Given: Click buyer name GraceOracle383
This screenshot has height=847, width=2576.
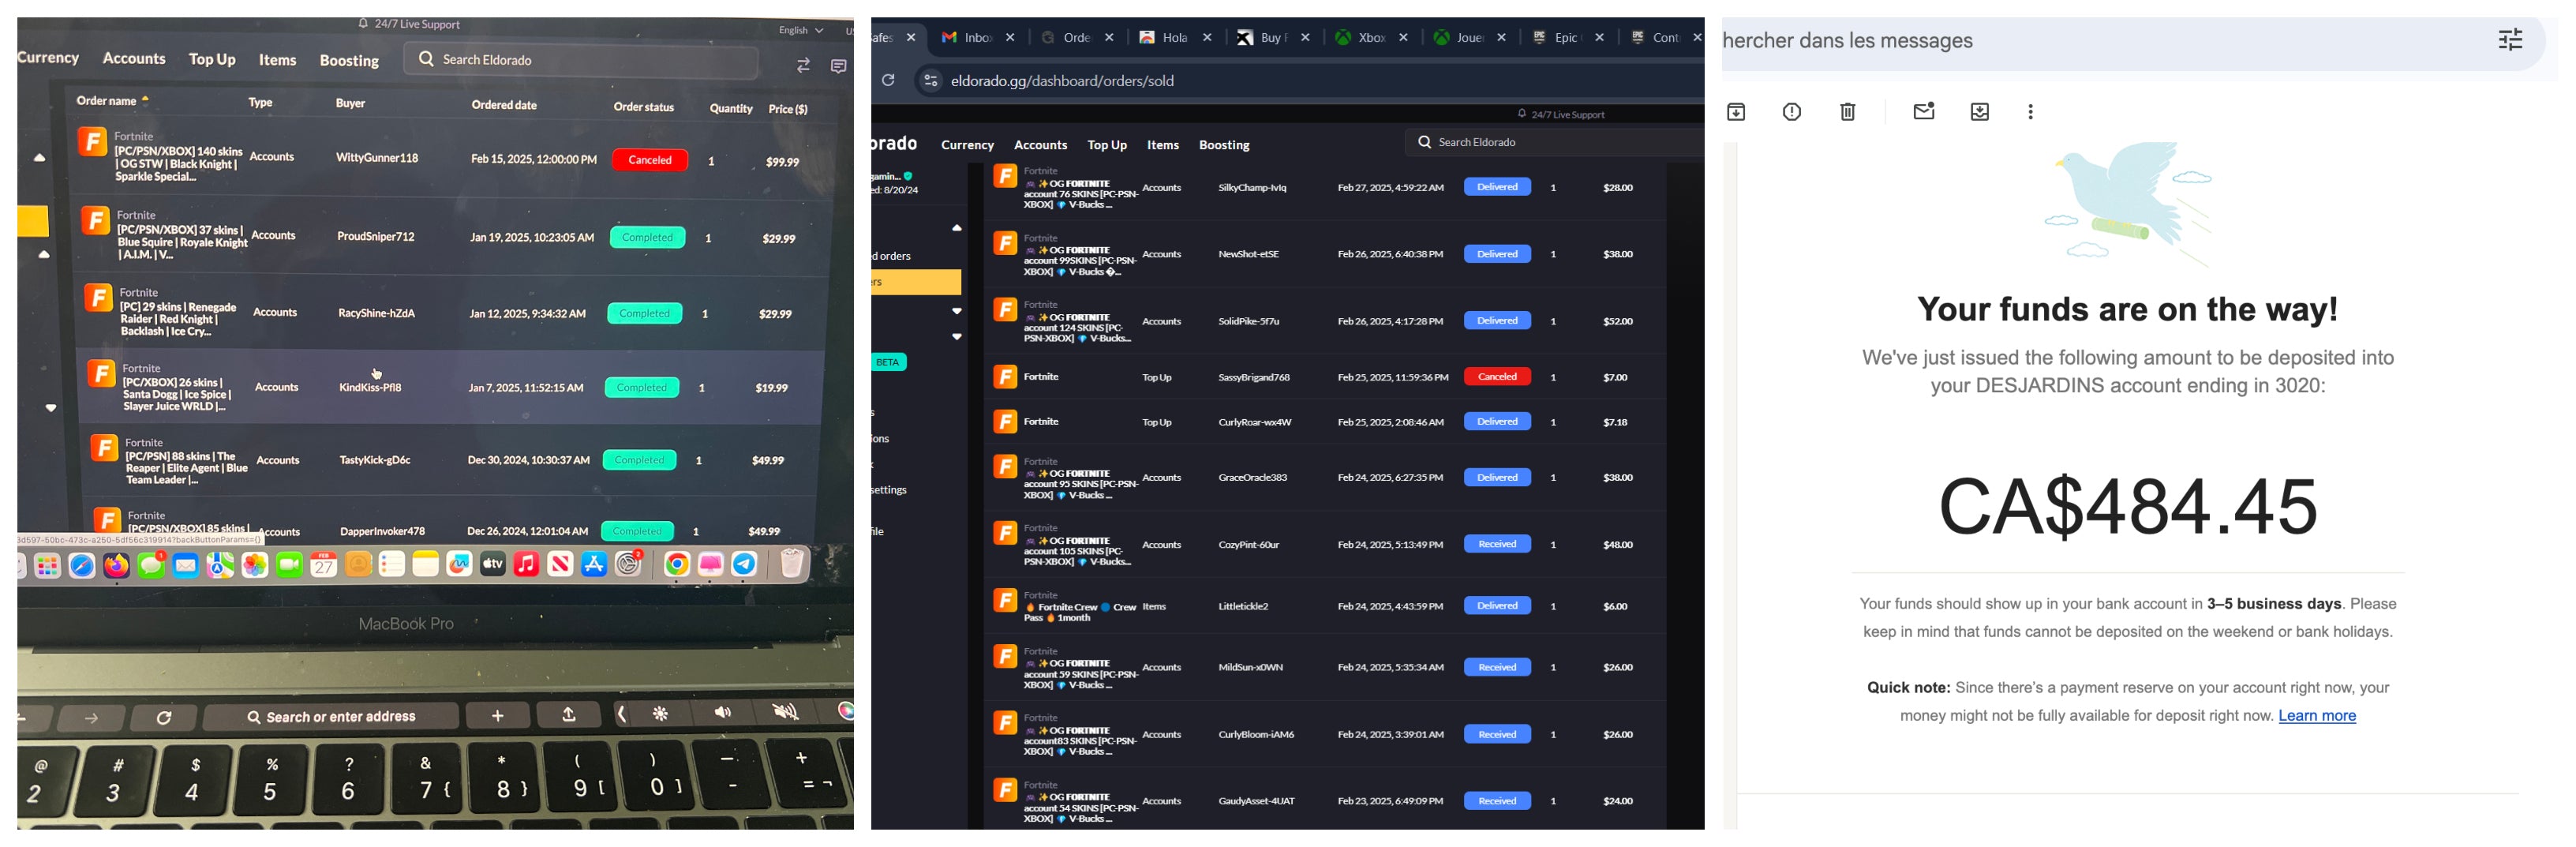Looking at the screenshot, I should tap(1252, 477).
